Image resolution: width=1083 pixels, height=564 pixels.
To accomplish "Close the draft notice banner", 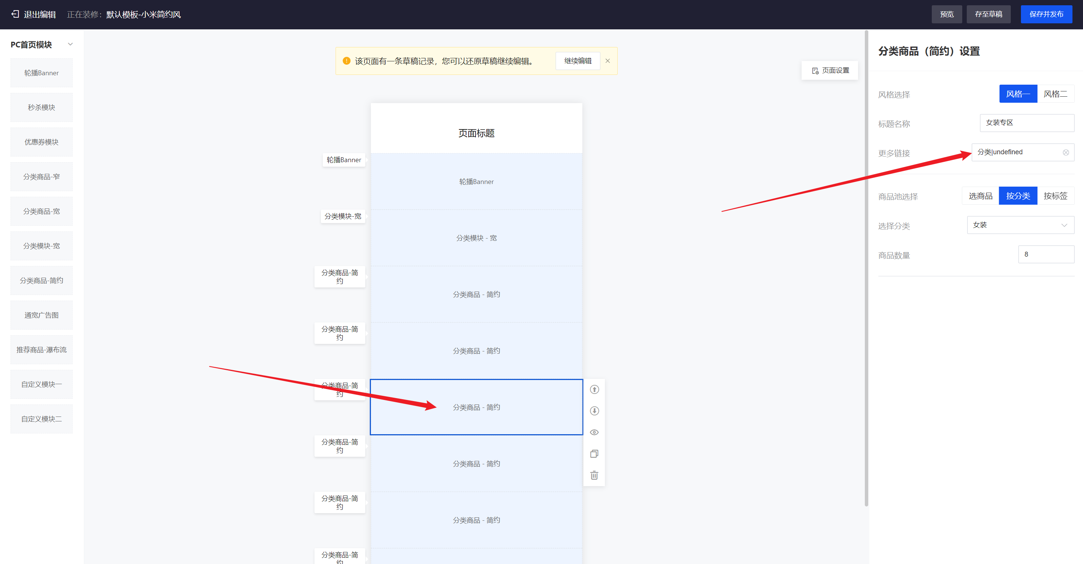I will tap(608, 61).
